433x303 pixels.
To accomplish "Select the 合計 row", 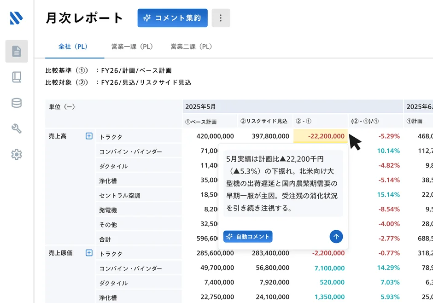I will 139,239.
